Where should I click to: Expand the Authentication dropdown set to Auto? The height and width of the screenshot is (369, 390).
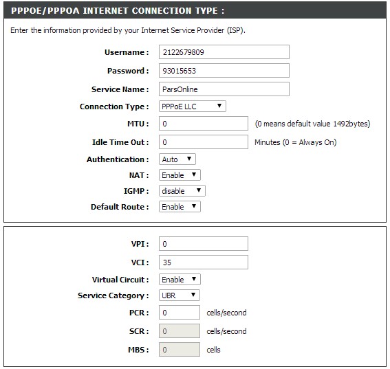coord(177,159)
